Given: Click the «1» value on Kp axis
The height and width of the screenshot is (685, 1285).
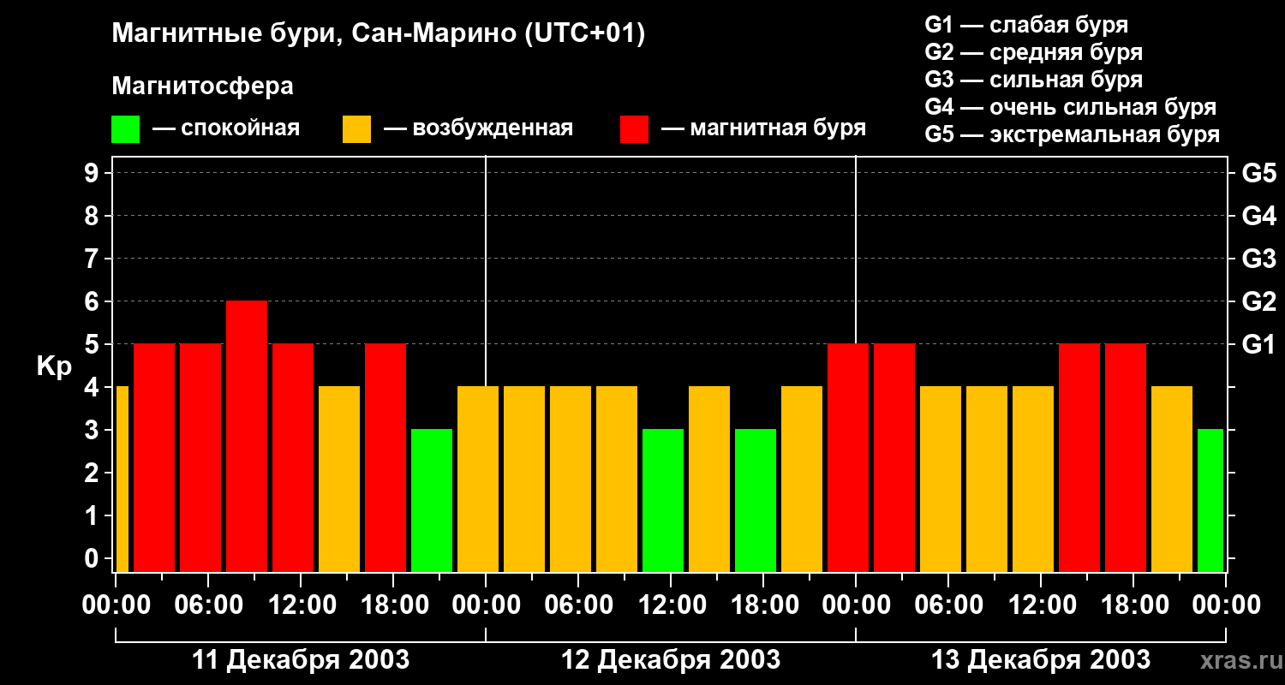Looking at the screenshot, I should (x=93, y=515).
